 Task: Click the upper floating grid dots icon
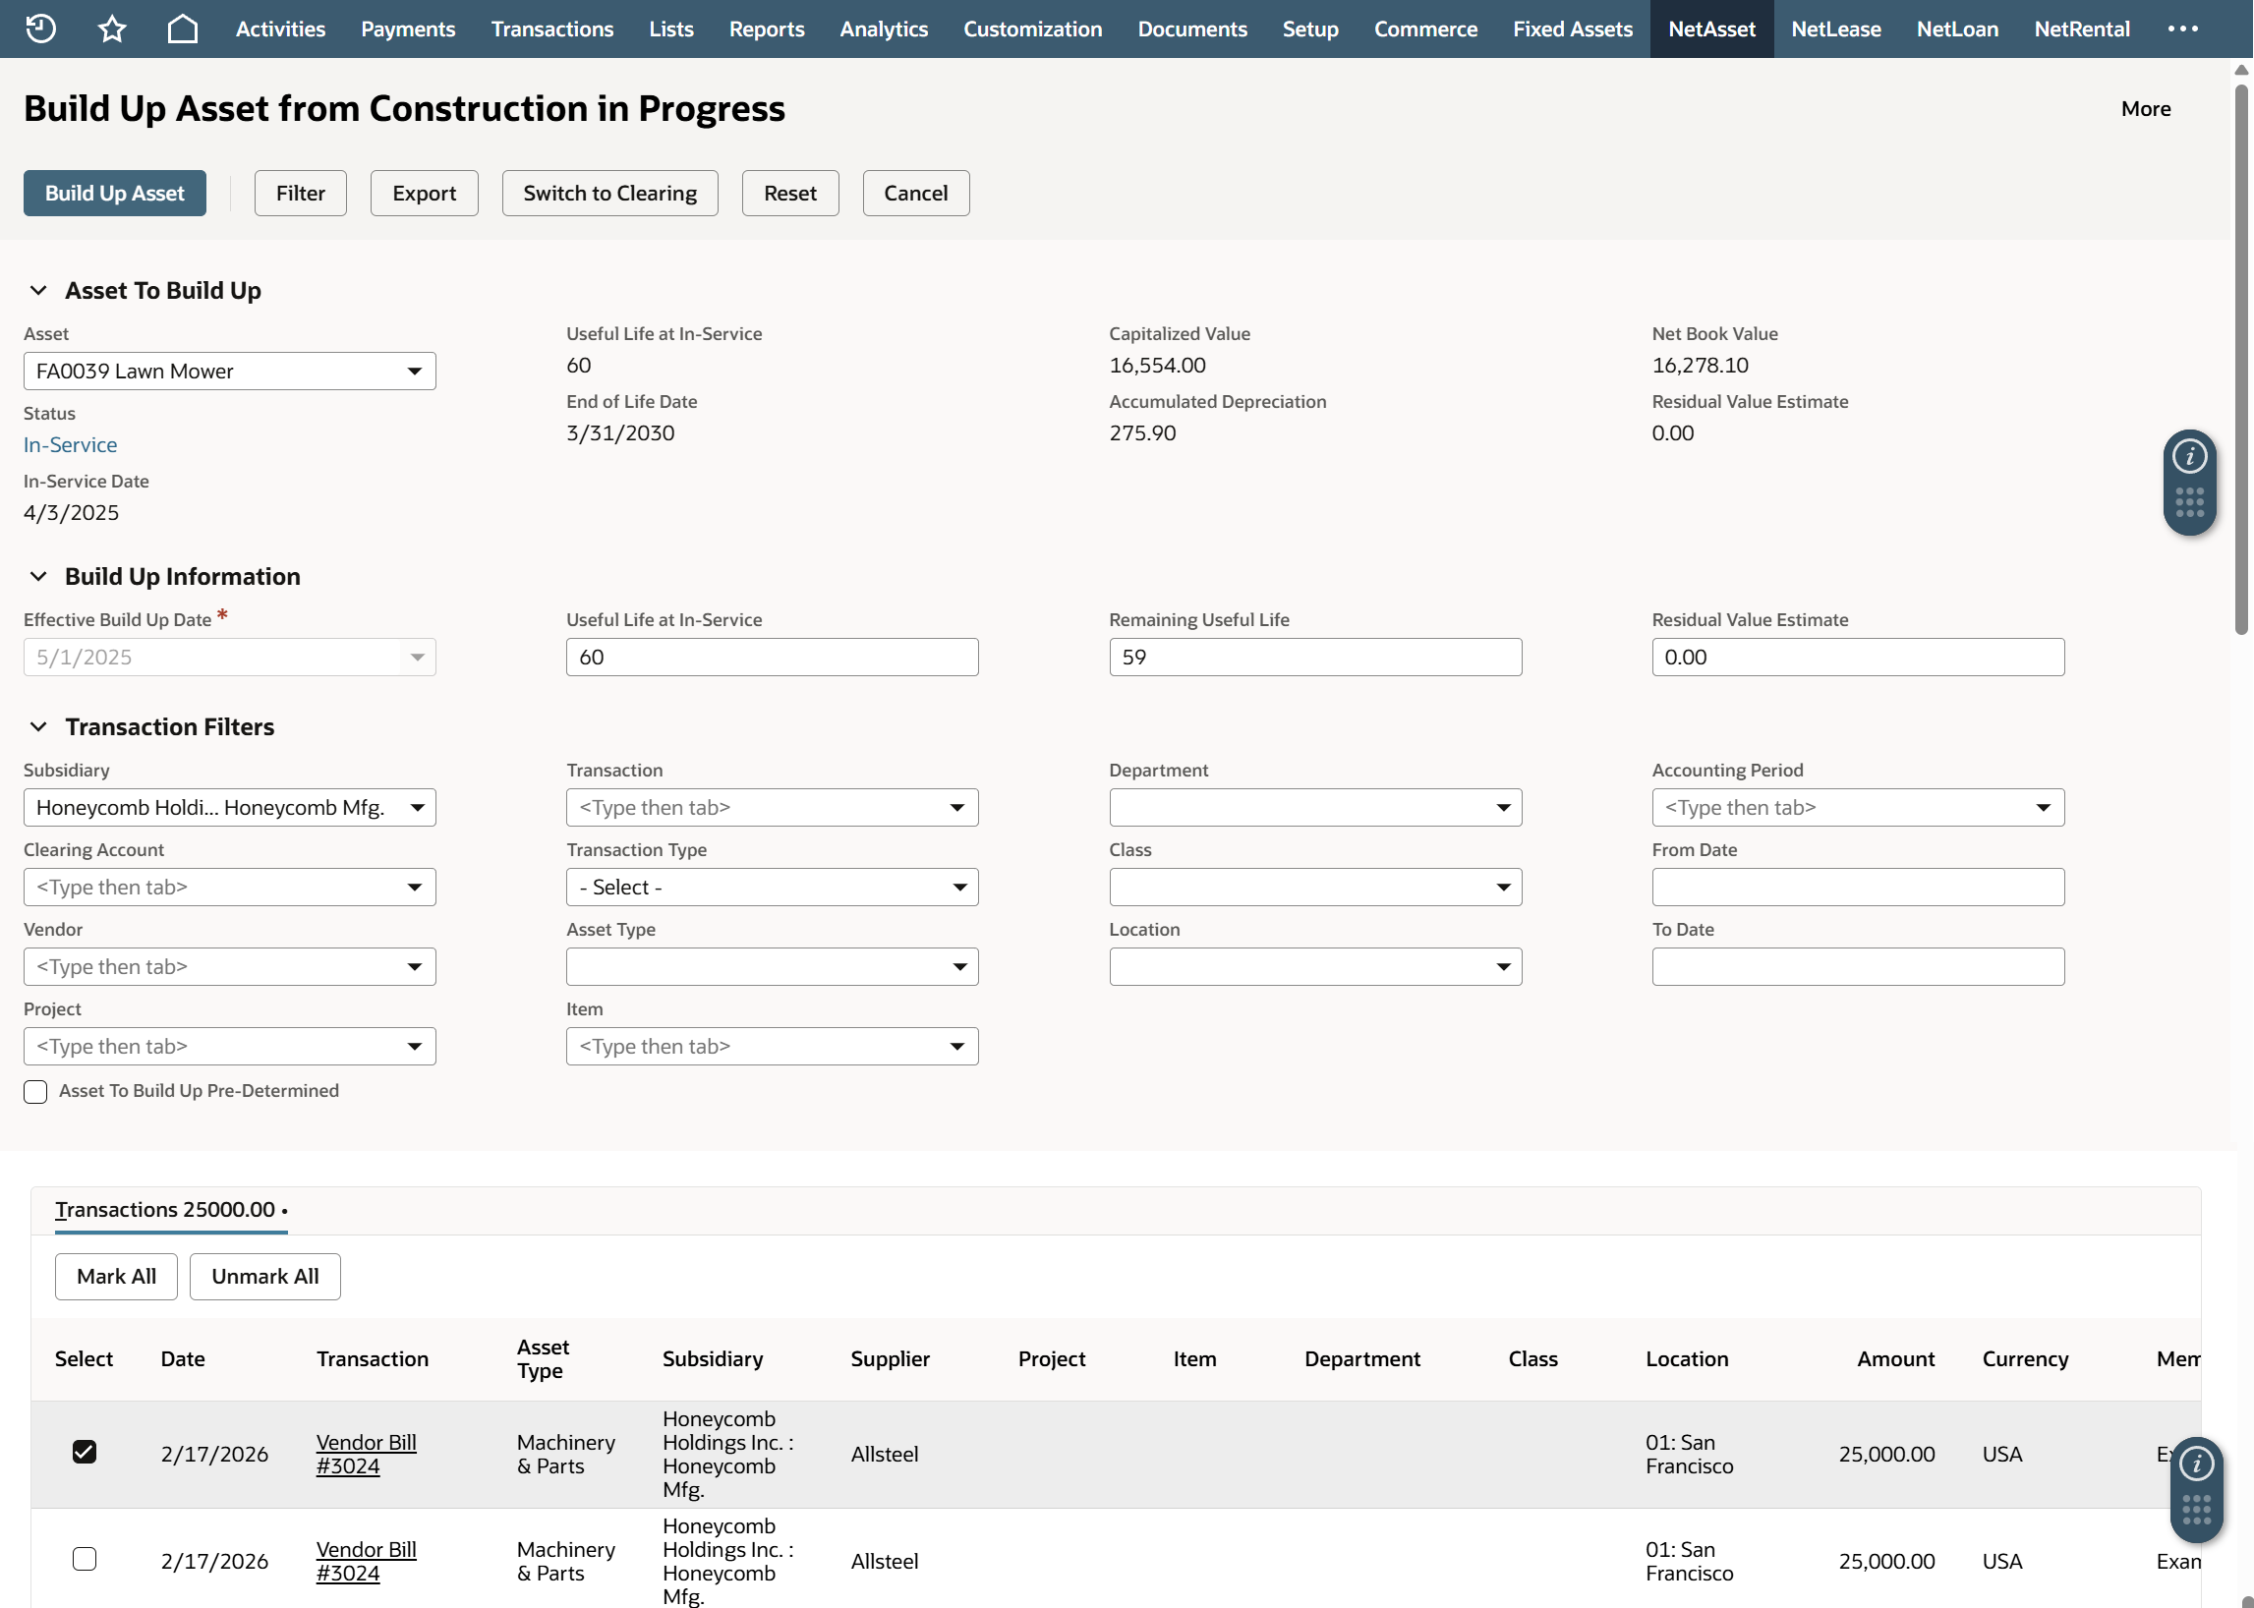click(2189, 502)
